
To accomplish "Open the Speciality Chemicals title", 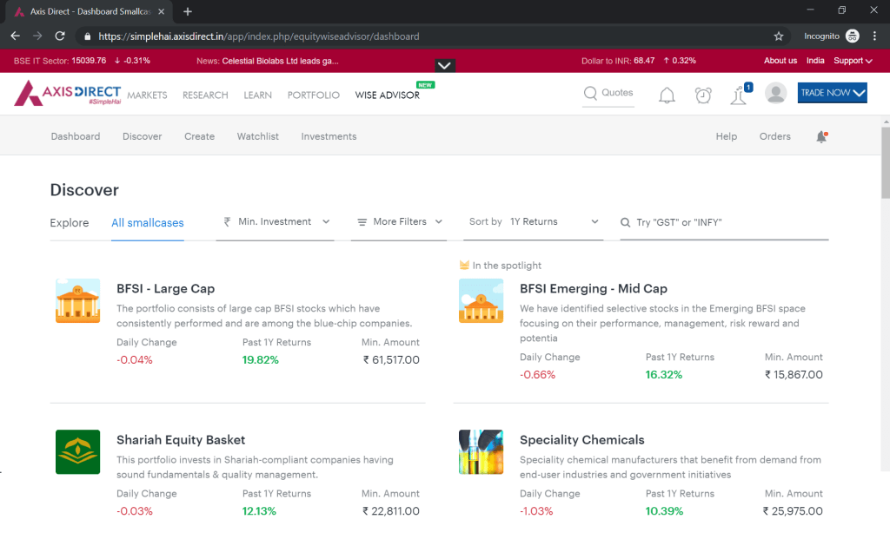I will point(581,440).
